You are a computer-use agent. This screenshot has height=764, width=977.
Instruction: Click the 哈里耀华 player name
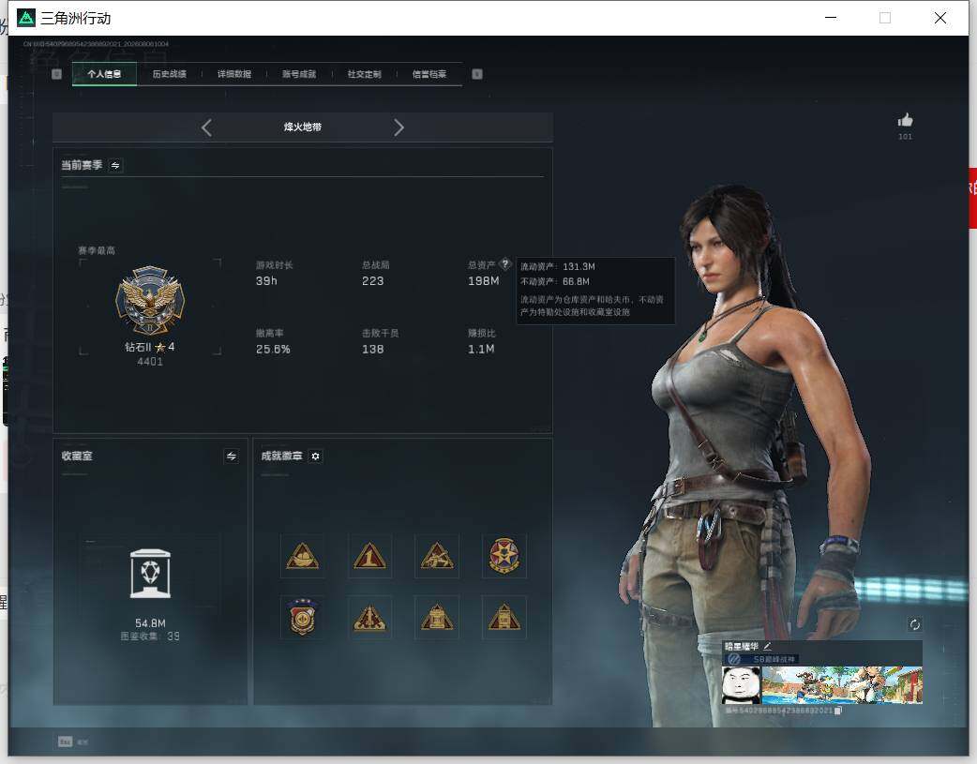click(x=742, y=646)
